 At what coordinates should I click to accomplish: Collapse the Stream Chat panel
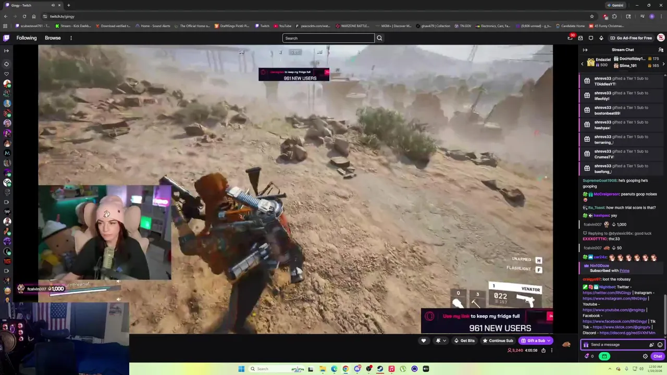tap(585, 50)
